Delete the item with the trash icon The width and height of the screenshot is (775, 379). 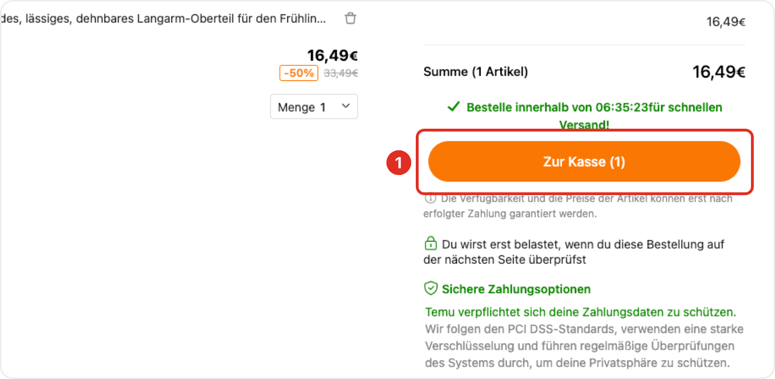[350, 18]
